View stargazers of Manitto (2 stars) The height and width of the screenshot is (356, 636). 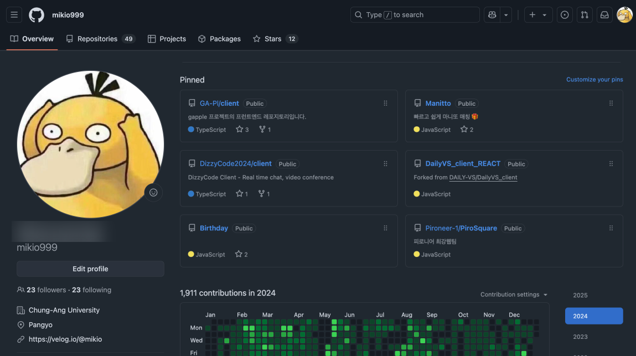[467, 130]
